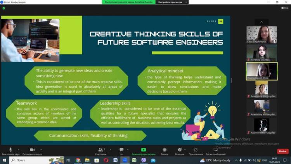This screenshot has height=164, width=291.
Task: Mute microphone with Выключить звук
Action: point(10,150)
